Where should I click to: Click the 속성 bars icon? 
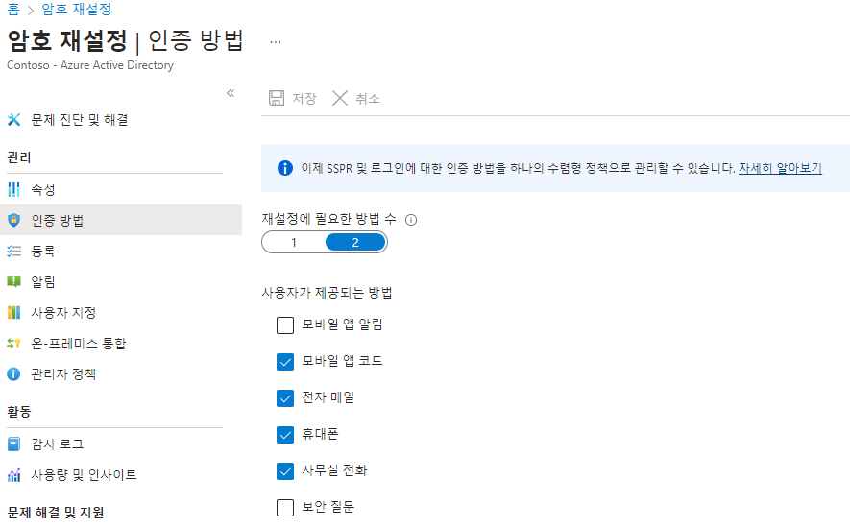(13, 190)
